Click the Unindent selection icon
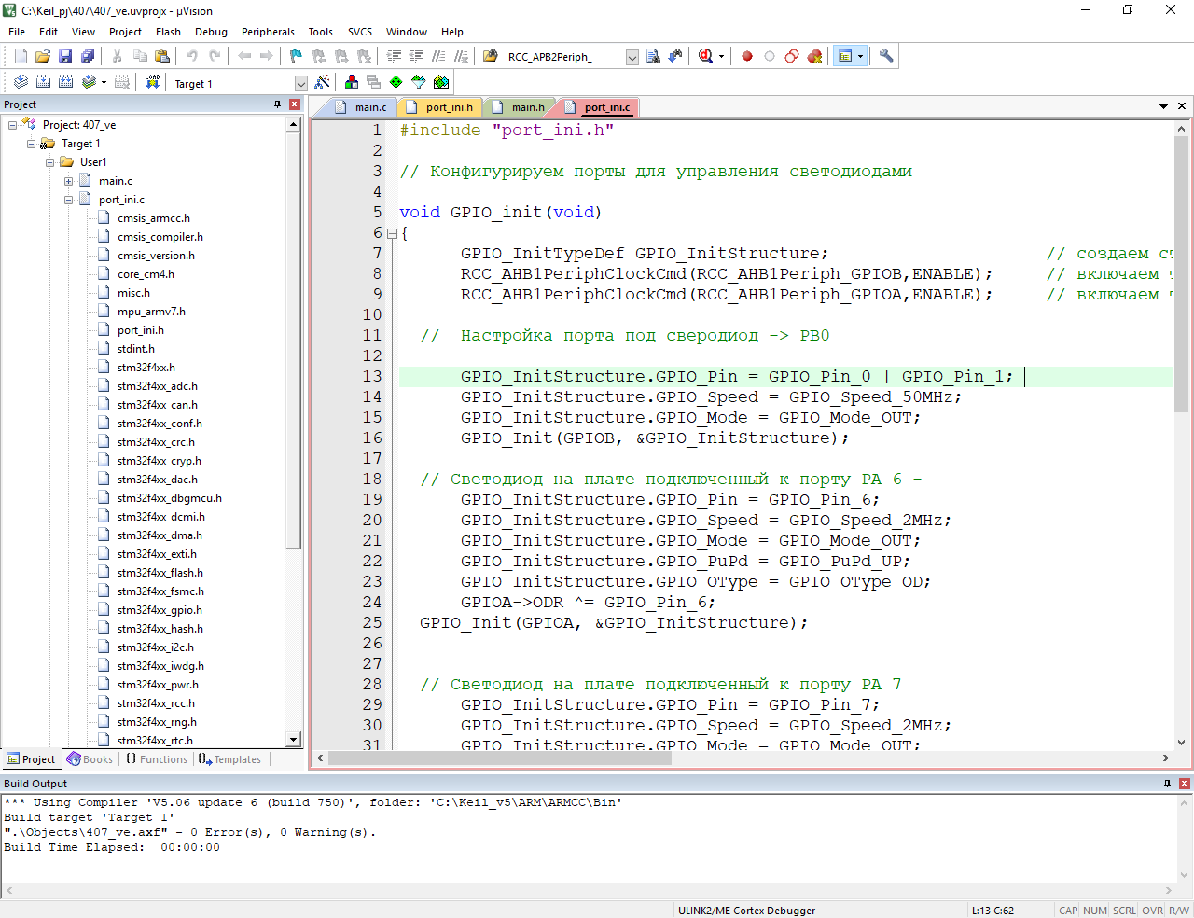Image resolution: width=1194 pixels, height=918 pixels. 416,56
